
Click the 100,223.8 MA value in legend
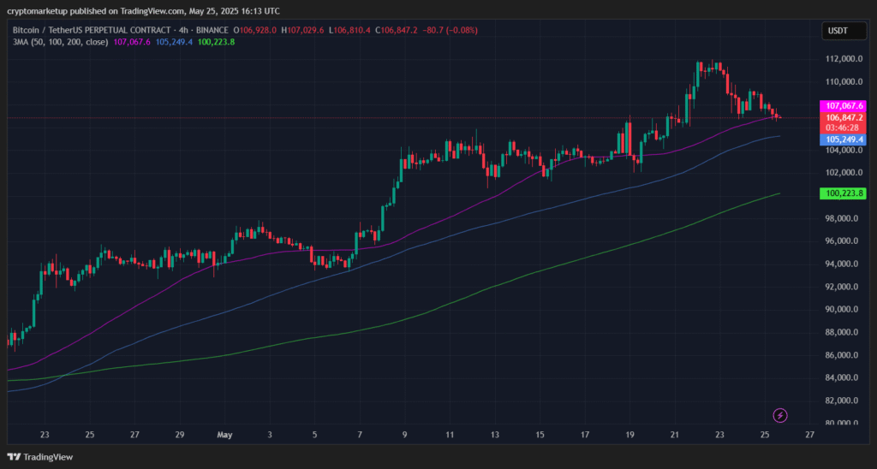tap(216, 42)
